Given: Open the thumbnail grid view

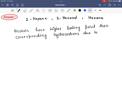Looking at the screenshot, I should (7, 5).
